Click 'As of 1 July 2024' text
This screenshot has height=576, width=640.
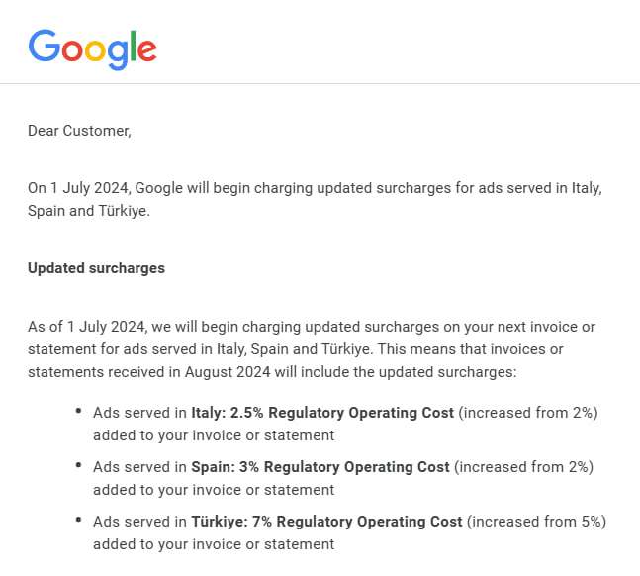[86, 327]
